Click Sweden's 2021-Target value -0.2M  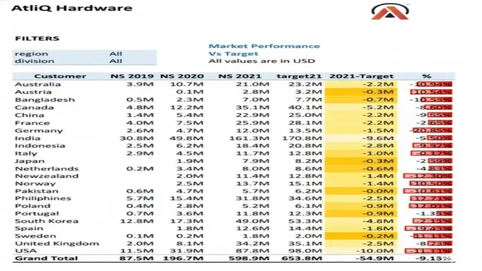pyautogui.click(x=377, y=236)
